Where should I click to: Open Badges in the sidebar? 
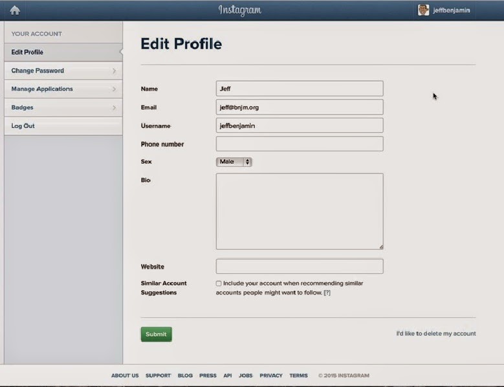pyautogui.click(x=63, y=107)
